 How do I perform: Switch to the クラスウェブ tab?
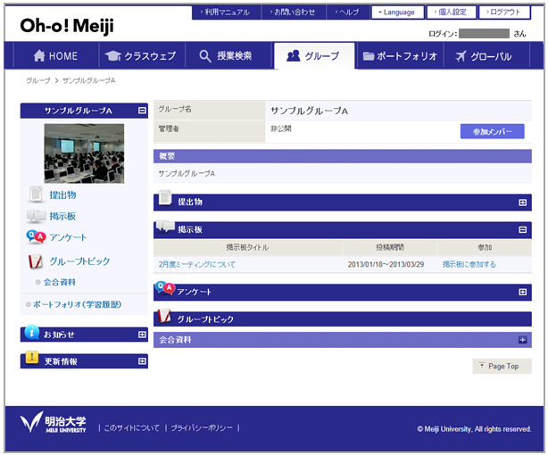tap(142, 55)
